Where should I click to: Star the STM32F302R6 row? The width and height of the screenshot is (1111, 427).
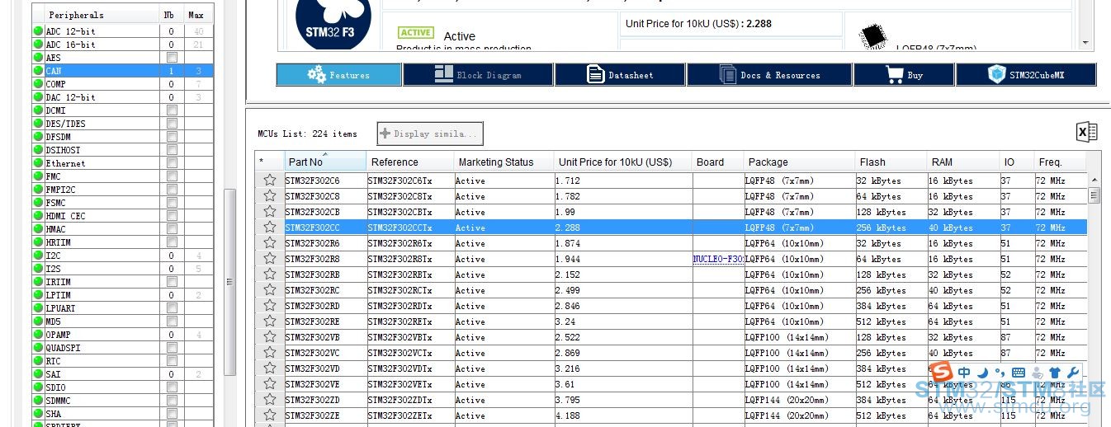coord(269,243)
